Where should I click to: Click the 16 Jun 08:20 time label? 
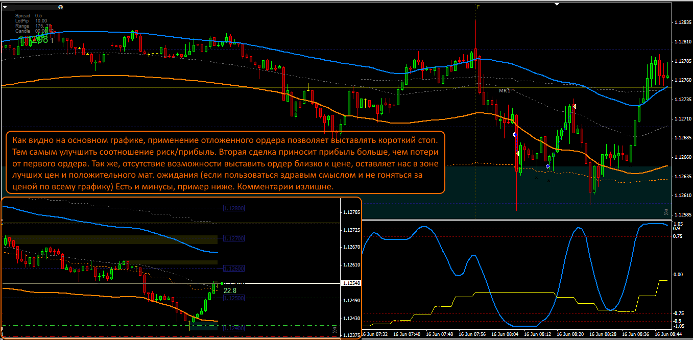[x=571, y=335]
